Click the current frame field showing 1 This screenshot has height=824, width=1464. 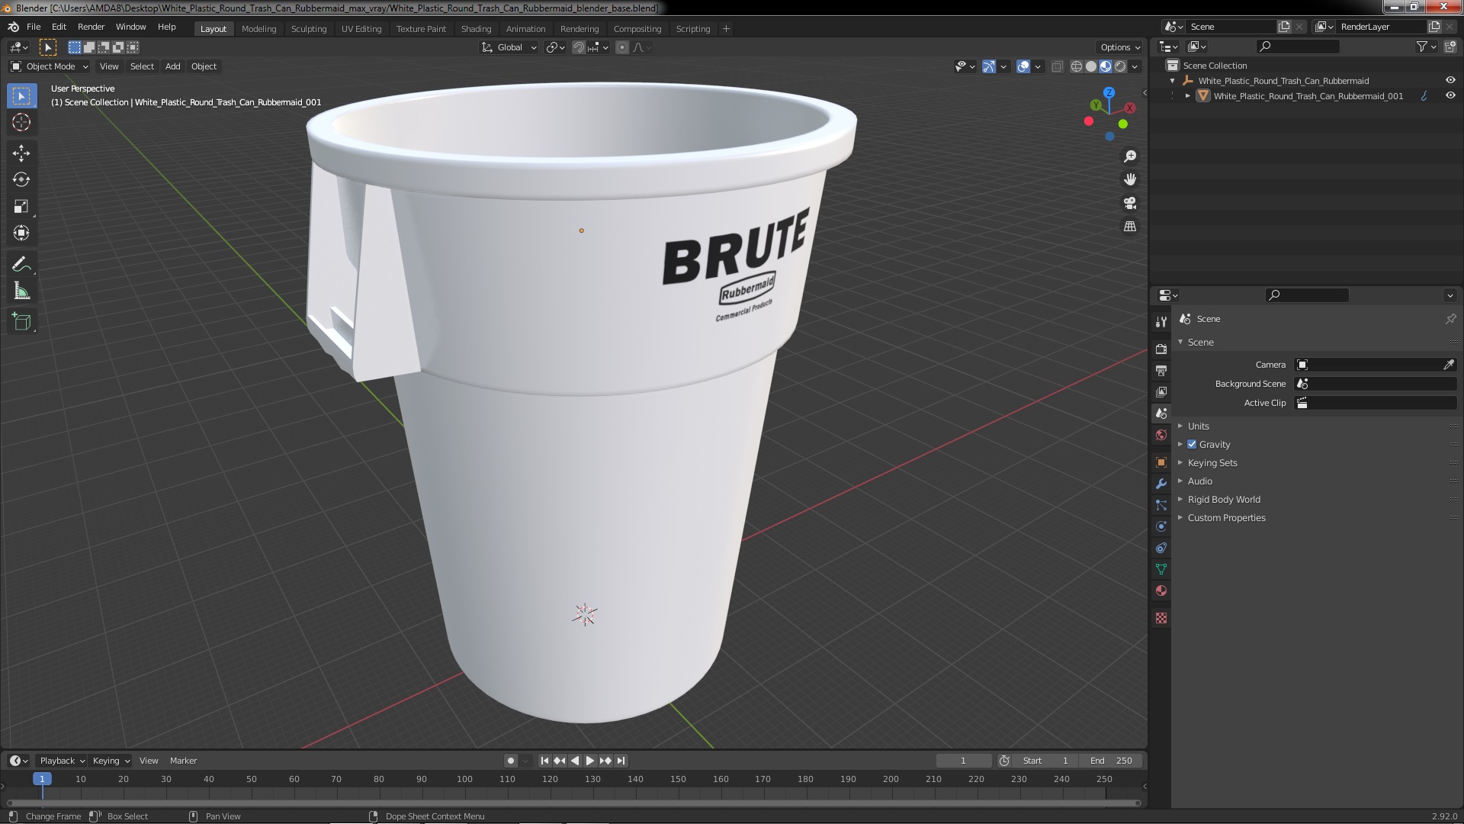[x=963, y=761]
